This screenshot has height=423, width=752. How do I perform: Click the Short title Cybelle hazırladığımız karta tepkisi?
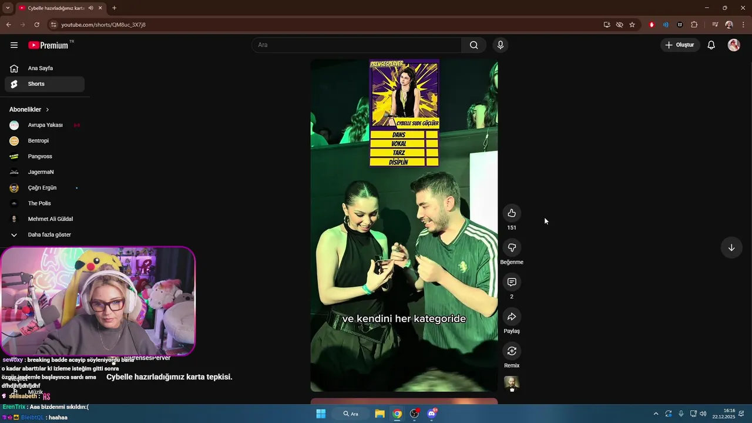click(169, 377)
